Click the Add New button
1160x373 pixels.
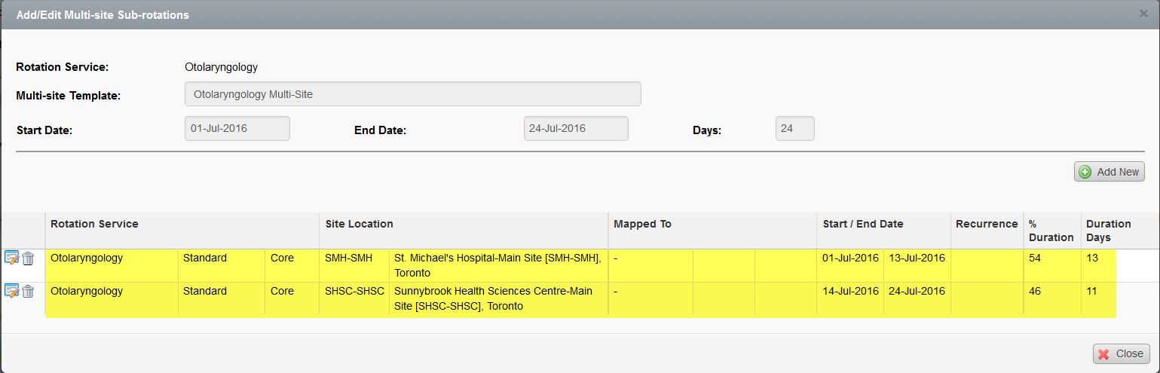(1109, 172)
